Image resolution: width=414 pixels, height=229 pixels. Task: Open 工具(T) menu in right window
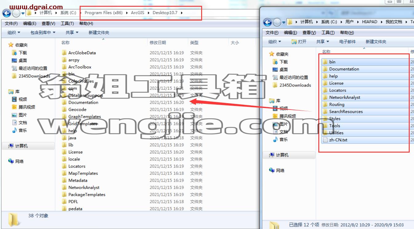click(x=328, y=33)
